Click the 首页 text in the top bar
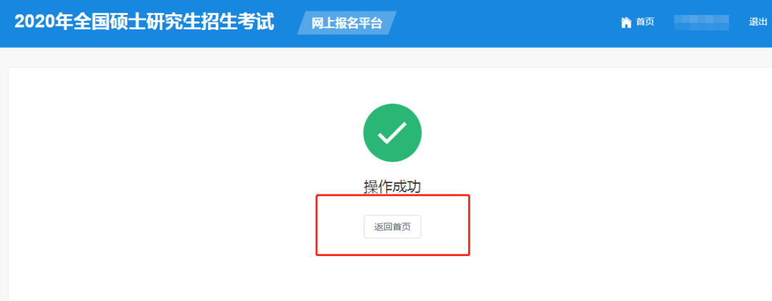 point(645,22)
